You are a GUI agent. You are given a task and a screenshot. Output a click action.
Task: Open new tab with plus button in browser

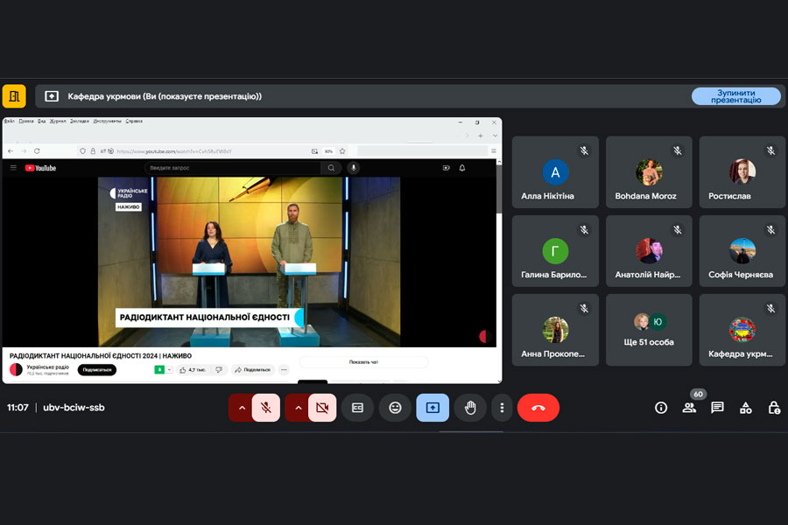click(481, 136)
